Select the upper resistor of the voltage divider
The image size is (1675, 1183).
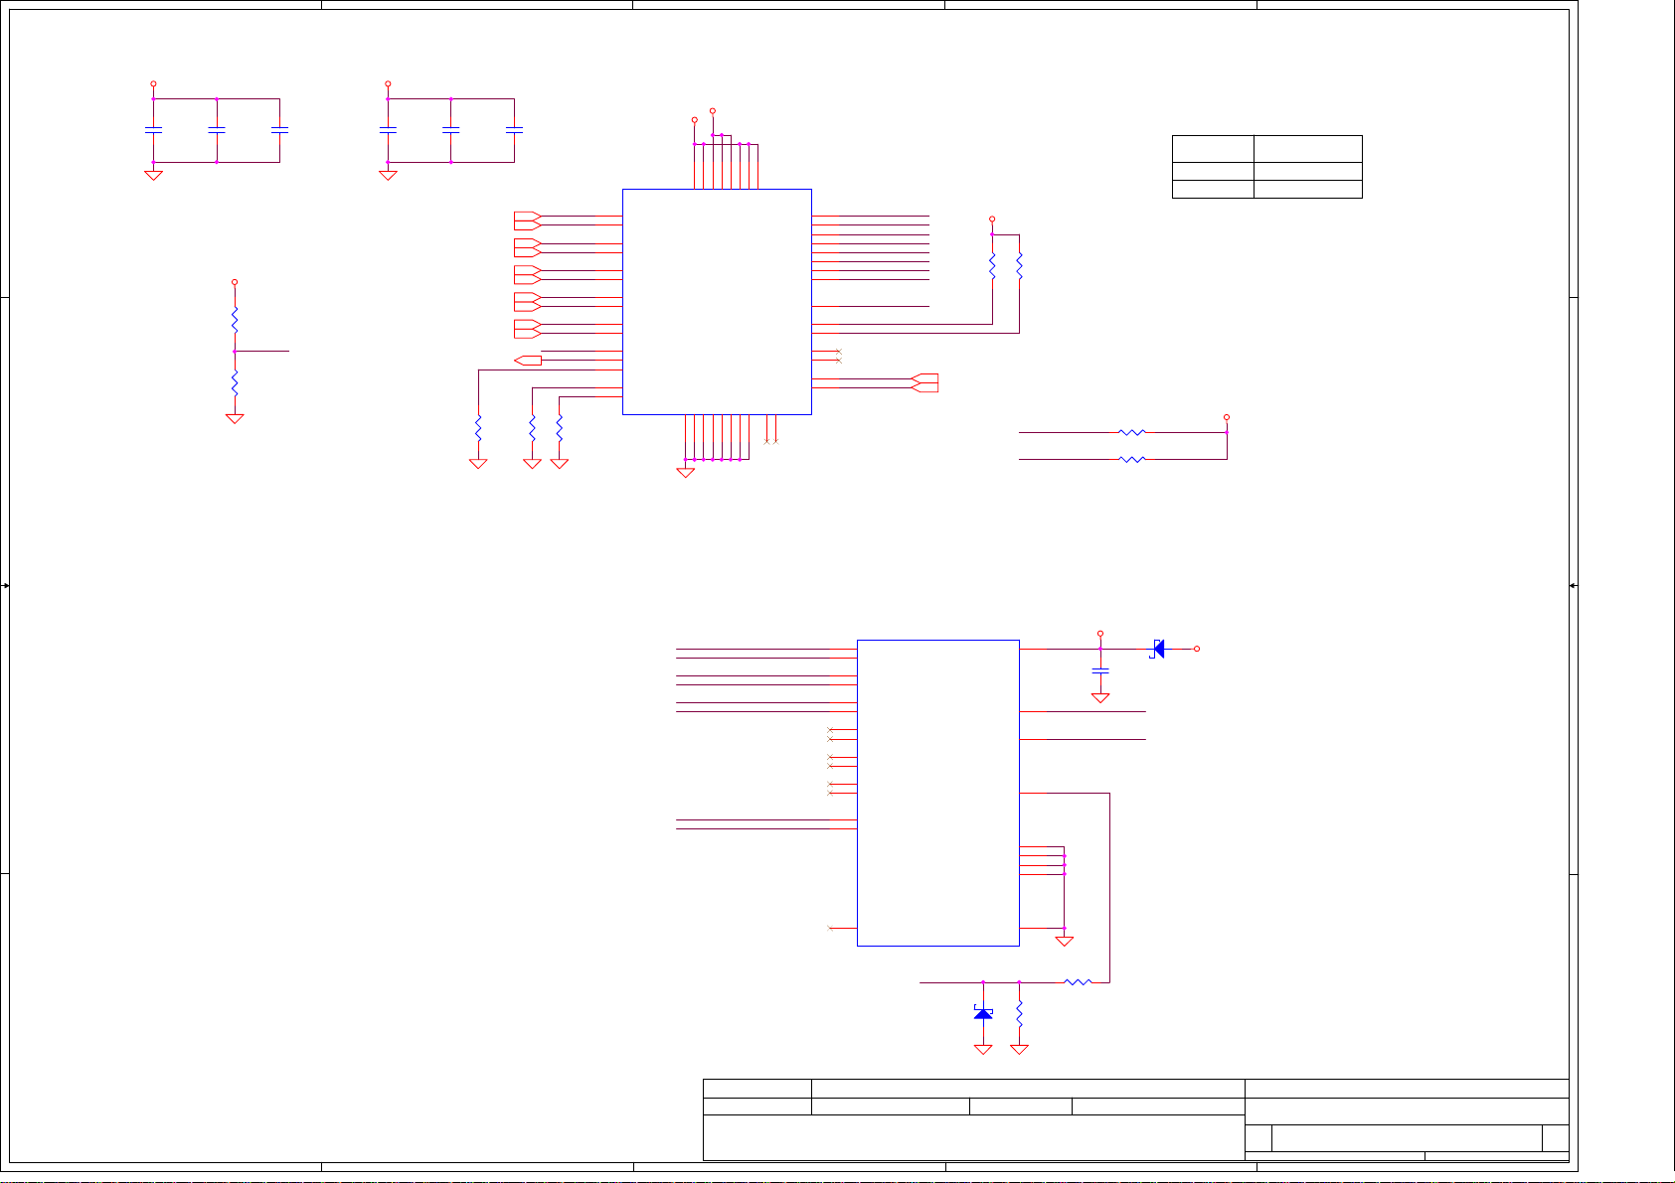[x=235, y=320]
